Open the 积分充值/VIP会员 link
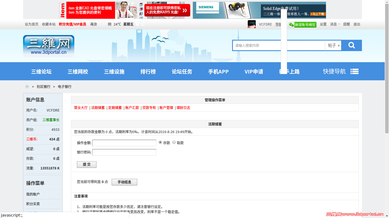Screen dimensions: 389x218 [x=73, y=24]
